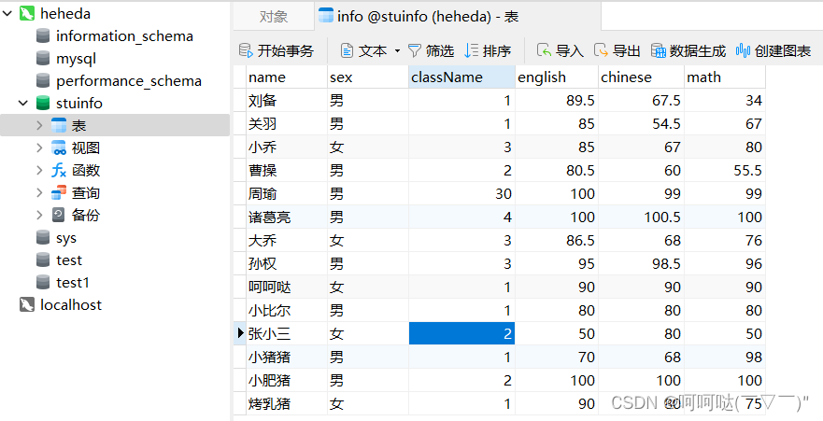Click the performance_schema database icon
The width and height of the screenshot is (823, 421).
(x=43, y=81)
